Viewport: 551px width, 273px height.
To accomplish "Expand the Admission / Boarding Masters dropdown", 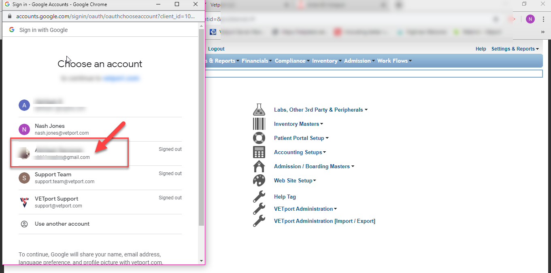I will point(314,166).
